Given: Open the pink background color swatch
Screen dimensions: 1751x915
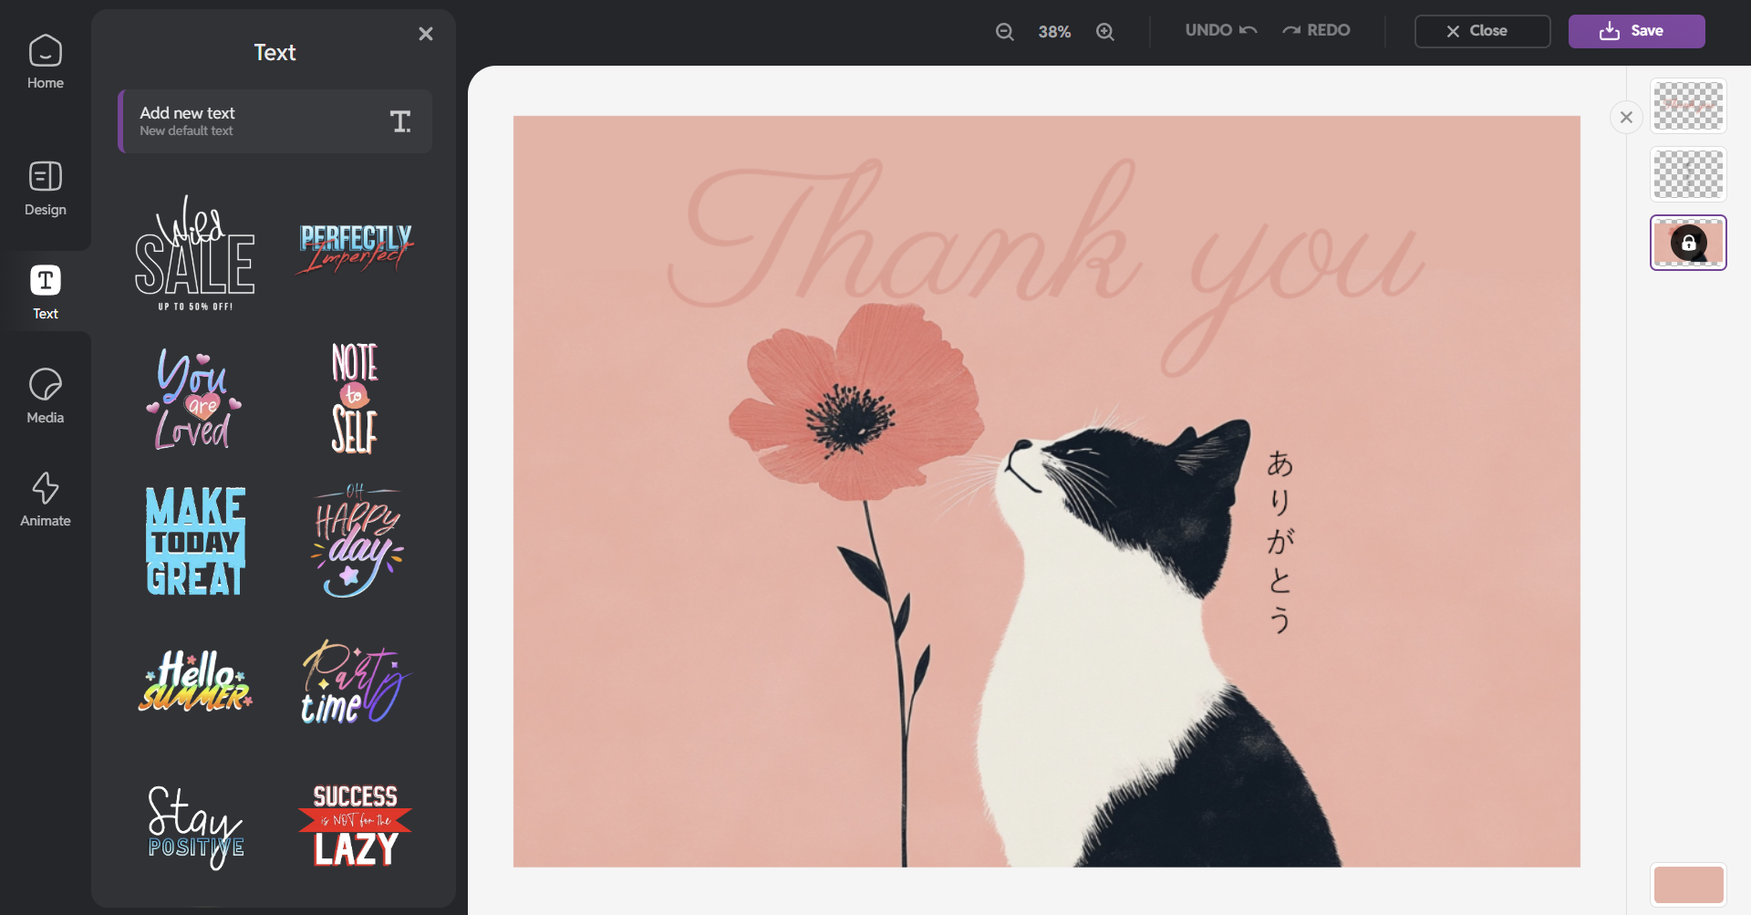Looking at the screenshot, I should pyautogui.click(x=1688, y=884).
